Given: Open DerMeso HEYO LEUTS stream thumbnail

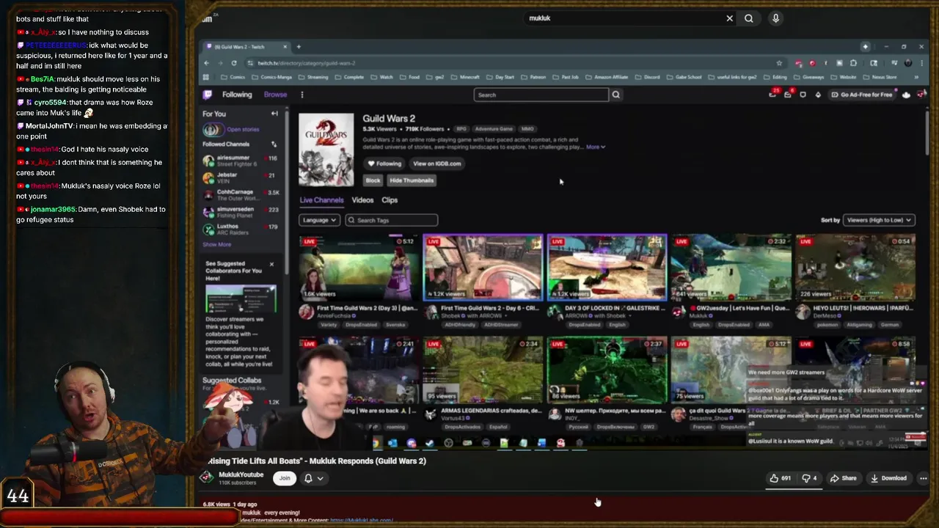Looking at the screenshot, I should [x=855, y=268].
